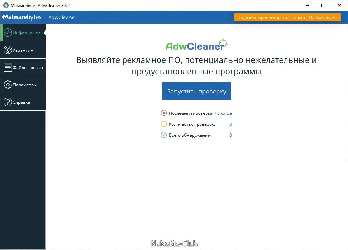Maximize the AdwCleaner window
348x250 pixels.
click(x=323, y=5)
